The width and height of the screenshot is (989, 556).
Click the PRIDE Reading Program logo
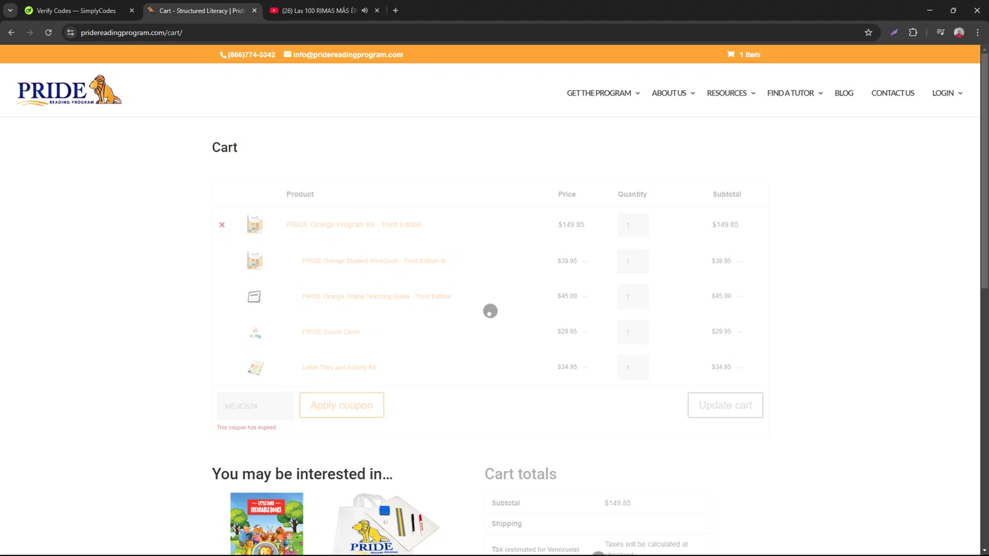pos(69,90)
